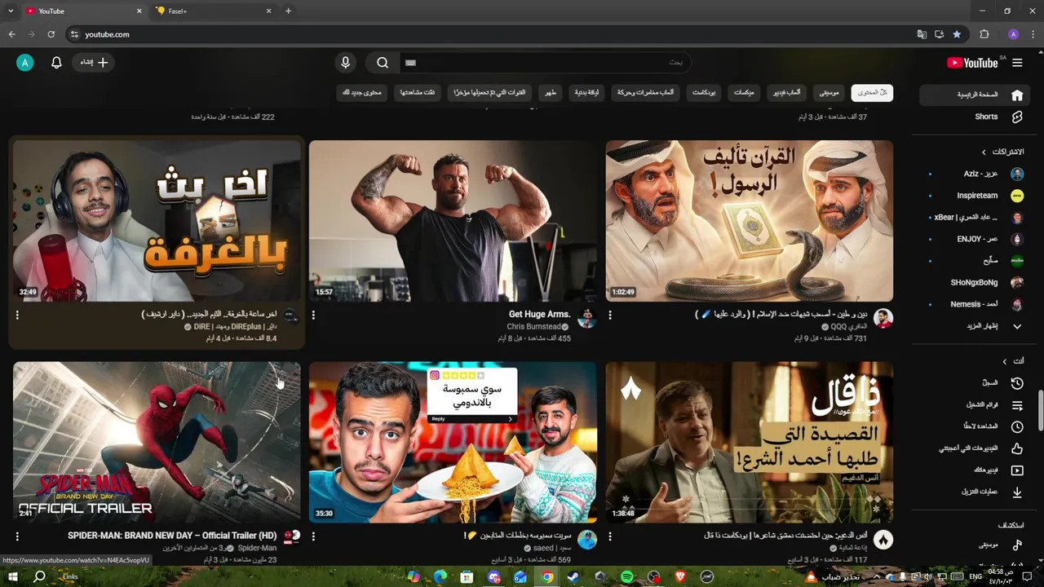Select the New to you (محتوى جديد لك) chip
This screenshot has height=587, width=1044.
362,93
